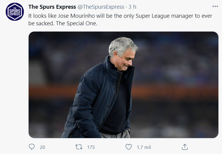Viewport: 222px width, 154px height.
Task: Click the share upload icon
Action: tap(185, 147)
